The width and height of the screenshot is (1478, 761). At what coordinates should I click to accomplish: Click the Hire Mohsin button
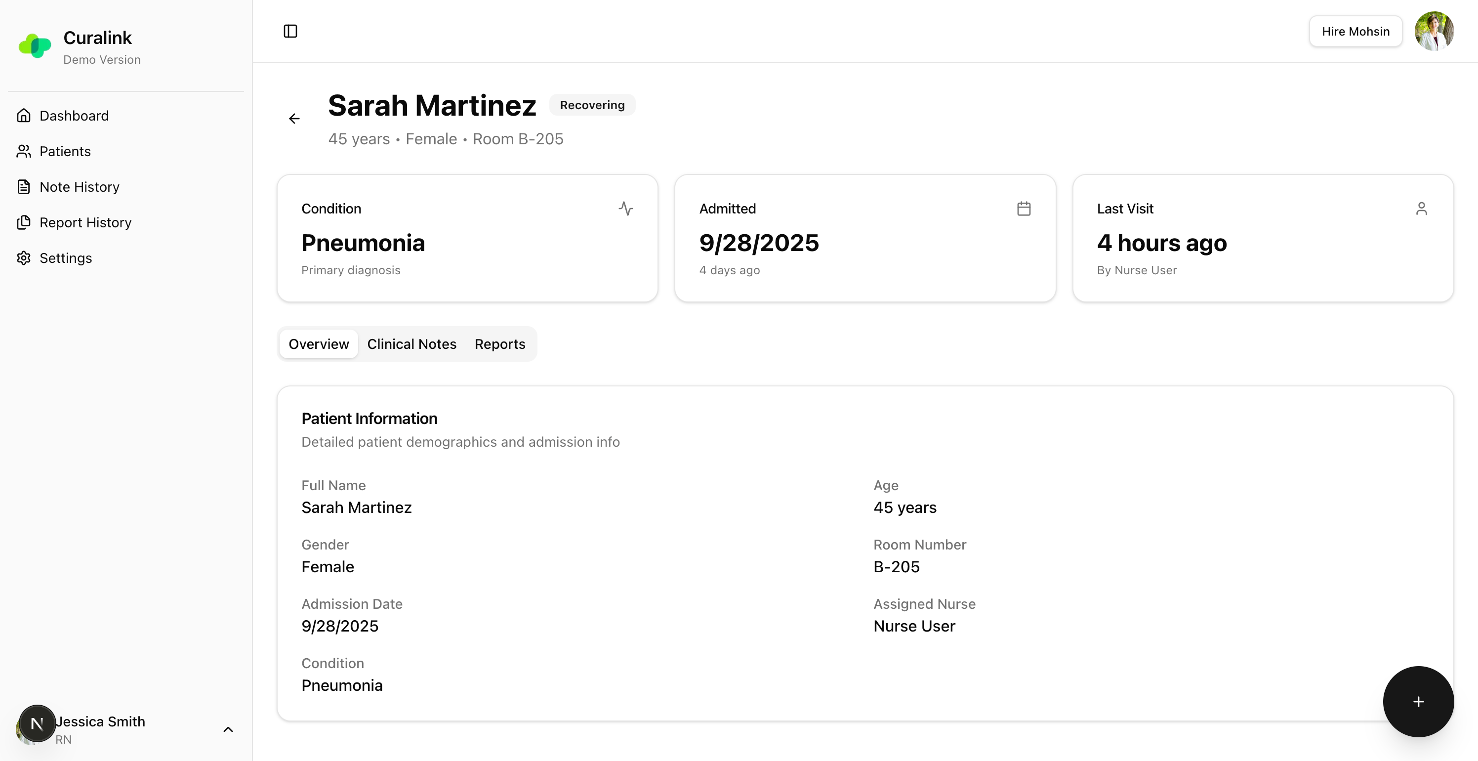pyautogui.click(x=1355, y=31)
